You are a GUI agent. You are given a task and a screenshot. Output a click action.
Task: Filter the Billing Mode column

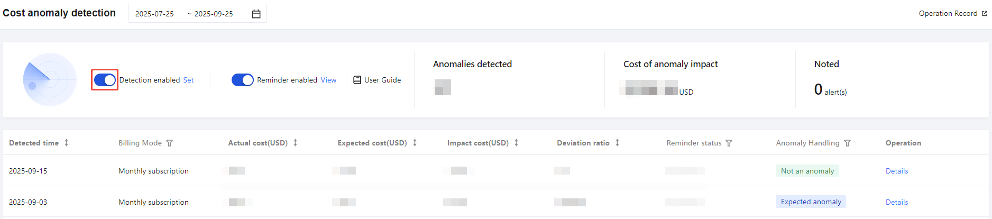[170, 143]
